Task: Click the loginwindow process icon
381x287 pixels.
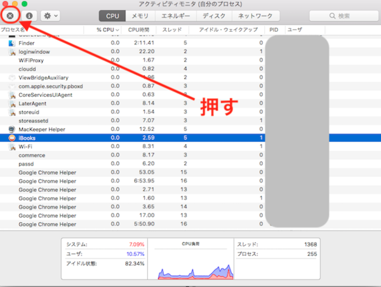Action: point(12,51)
